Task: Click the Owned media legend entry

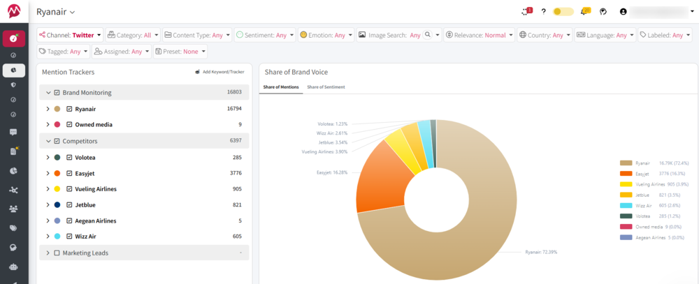Action: pos(652,227)
